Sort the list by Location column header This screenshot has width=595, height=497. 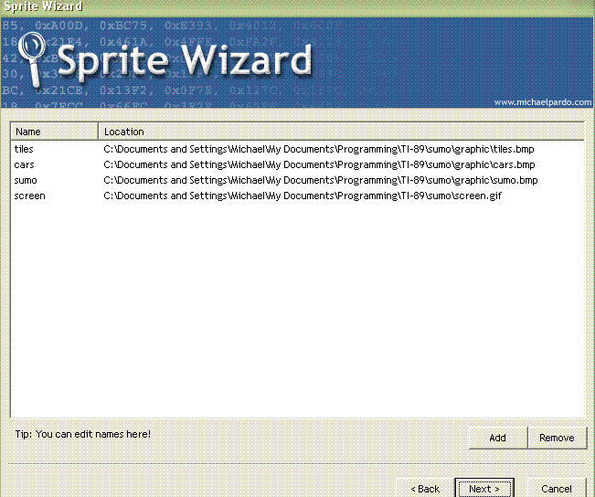[341, 132]
